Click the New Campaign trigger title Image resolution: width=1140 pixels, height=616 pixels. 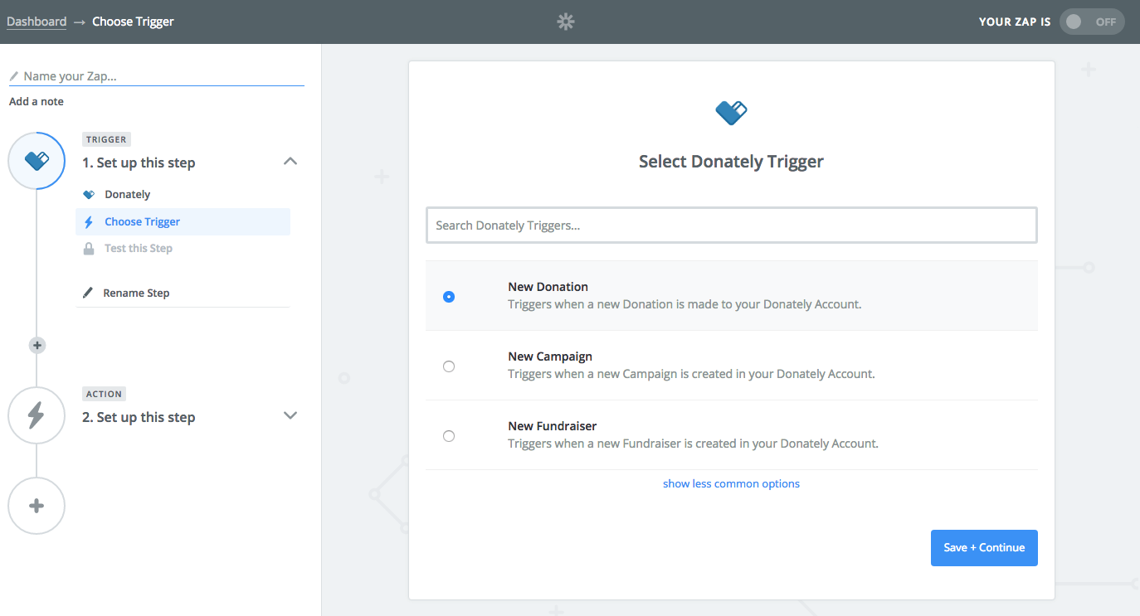point(550,357)
